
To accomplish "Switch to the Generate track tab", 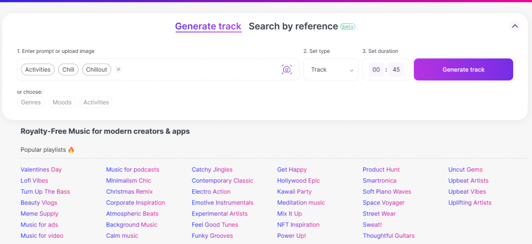I will click(x=208, y=26).
